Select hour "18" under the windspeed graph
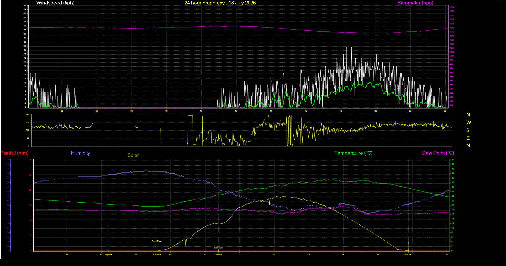The width and height of the screenshot is (506, 266). pyautogui.click(x=341, y=111)
